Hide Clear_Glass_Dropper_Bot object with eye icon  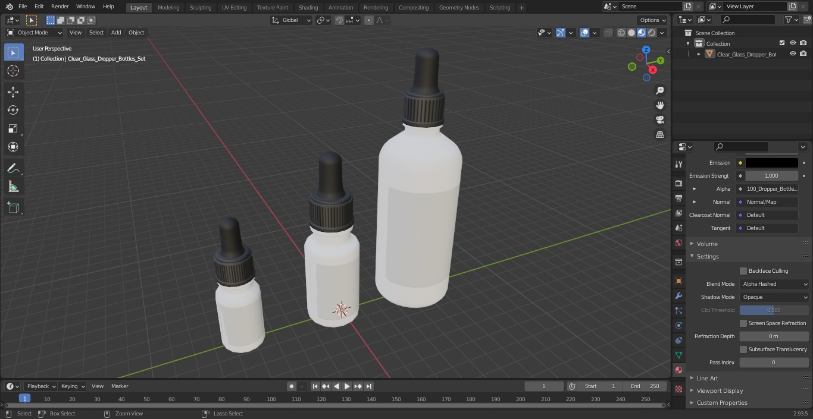pos(793,54)
